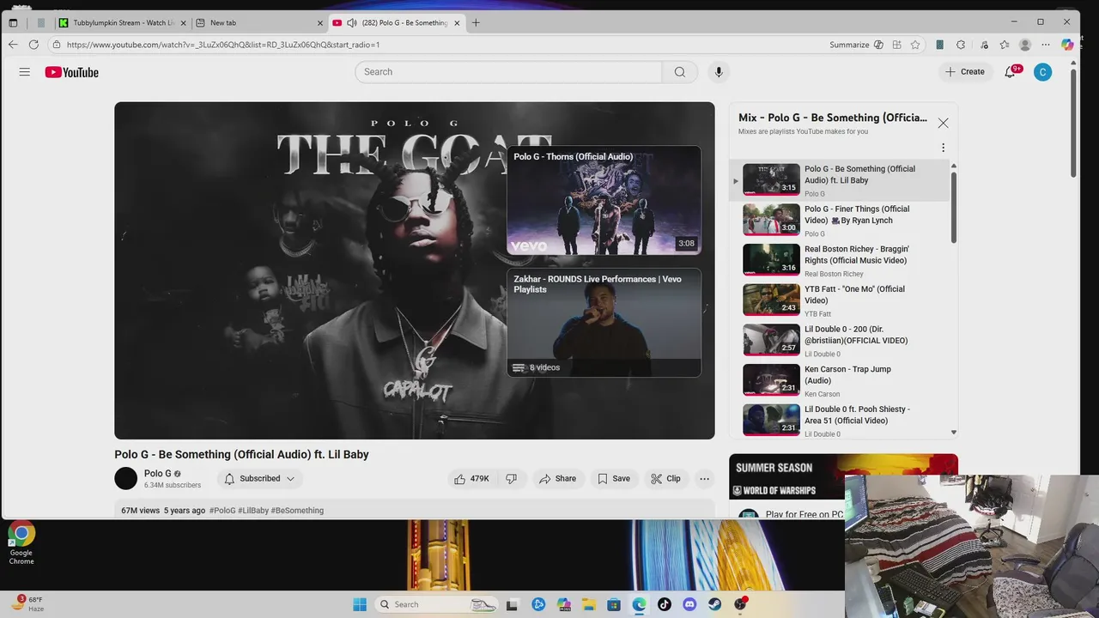Open File Explorer from taskbar
This screenshot has height=618, width=1099.
tap(589, 604)
